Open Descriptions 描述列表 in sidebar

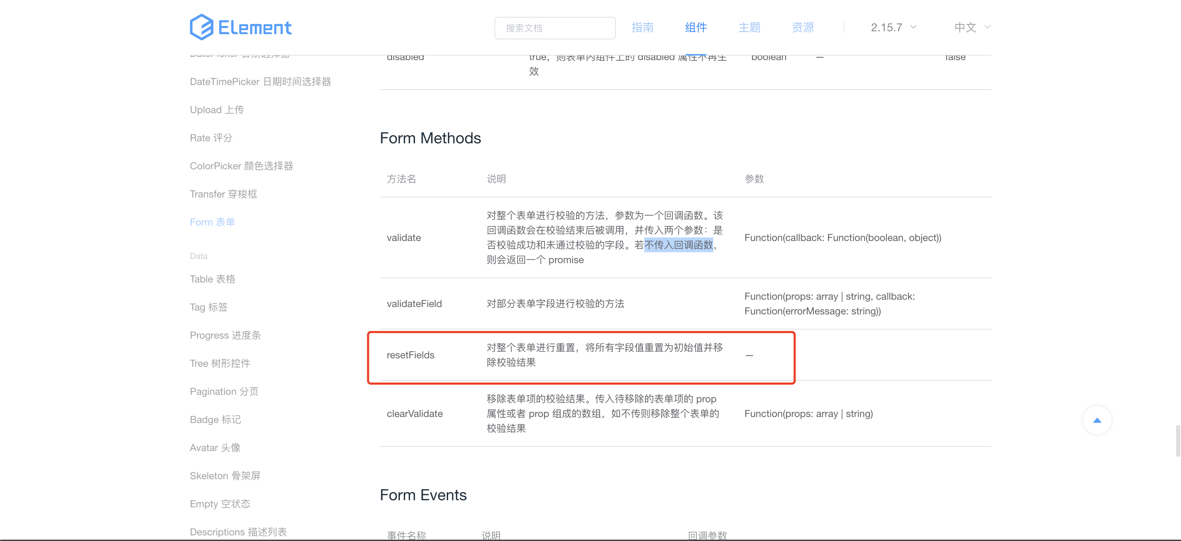point(238,532)
